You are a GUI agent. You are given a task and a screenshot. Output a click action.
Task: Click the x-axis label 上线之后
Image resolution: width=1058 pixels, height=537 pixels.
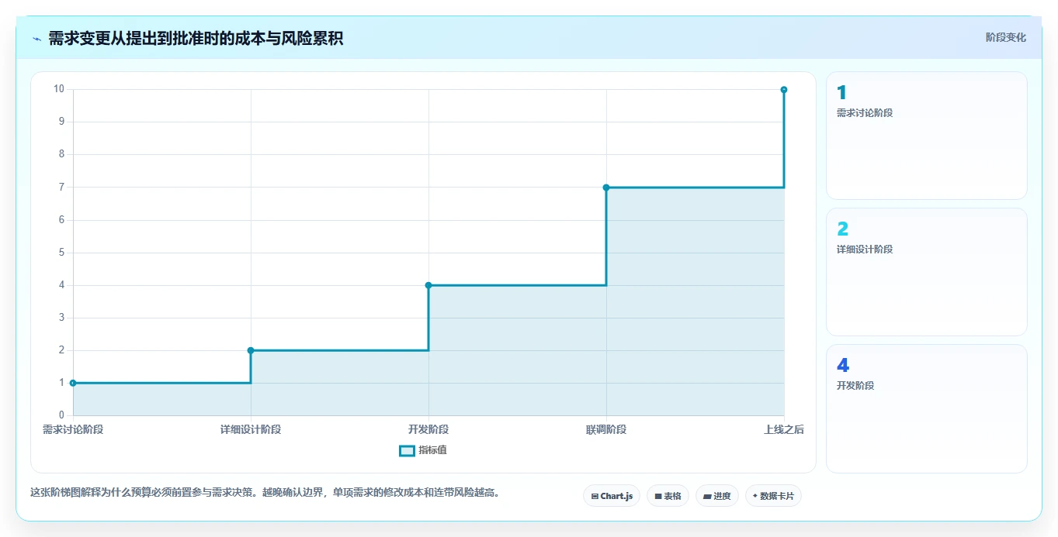tap(784, 429)
